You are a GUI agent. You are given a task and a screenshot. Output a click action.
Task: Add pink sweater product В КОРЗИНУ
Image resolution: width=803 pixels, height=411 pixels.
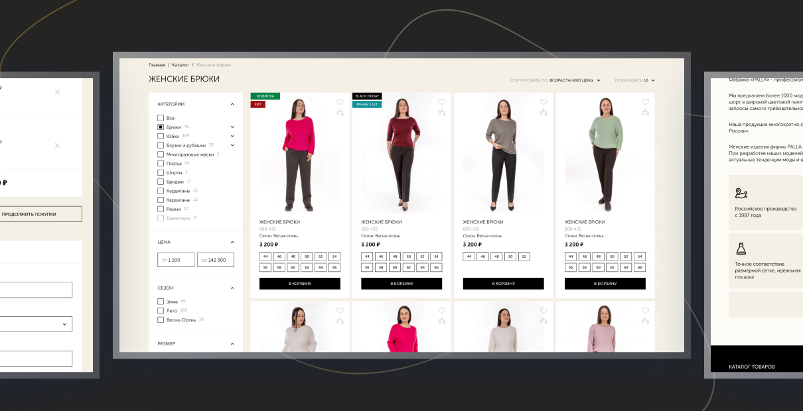tap(300, 284)
